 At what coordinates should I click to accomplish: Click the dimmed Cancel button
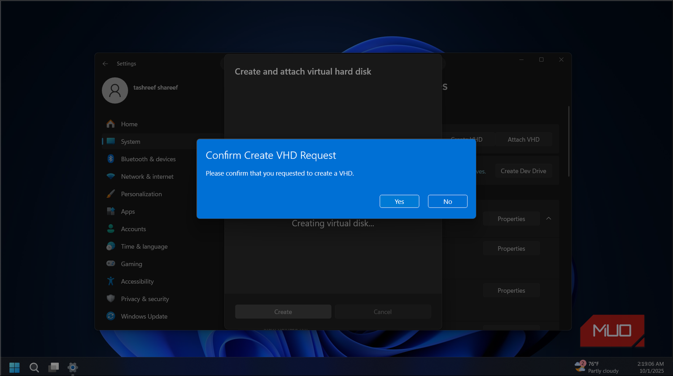[x=383, y=311]
